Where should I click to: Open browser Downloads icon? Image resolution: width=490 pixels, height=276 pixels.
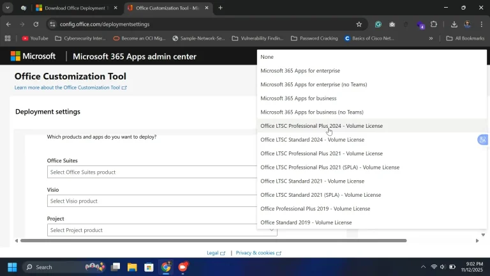coord(454,24)
